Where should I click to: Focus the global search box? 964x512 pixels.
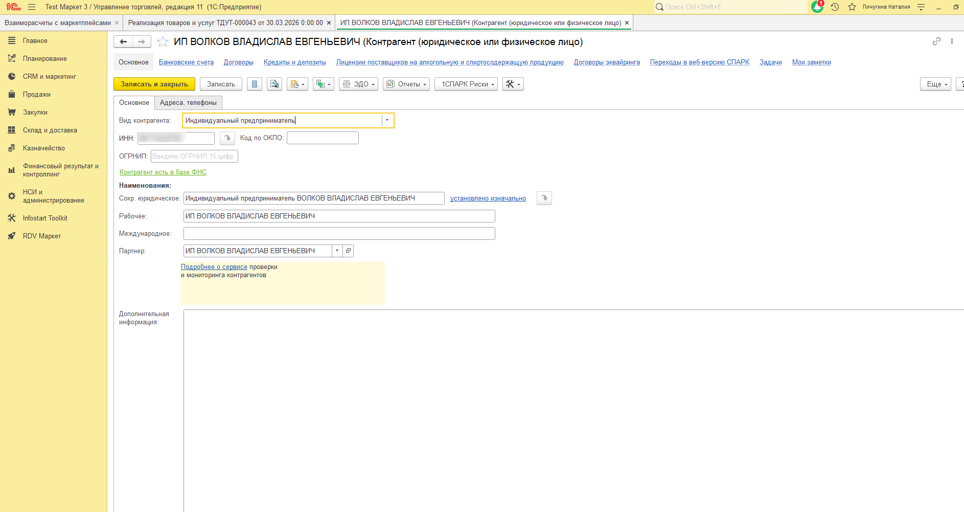pyautogui.click(x=731, y=7)
